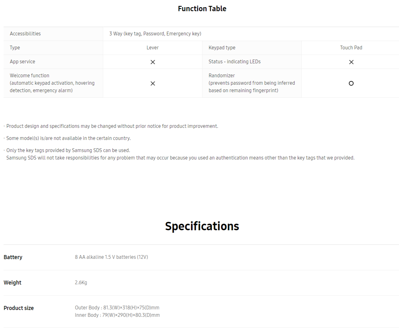Select the Weight specification label
399x332 pixels.
click(x=12, y=283)
